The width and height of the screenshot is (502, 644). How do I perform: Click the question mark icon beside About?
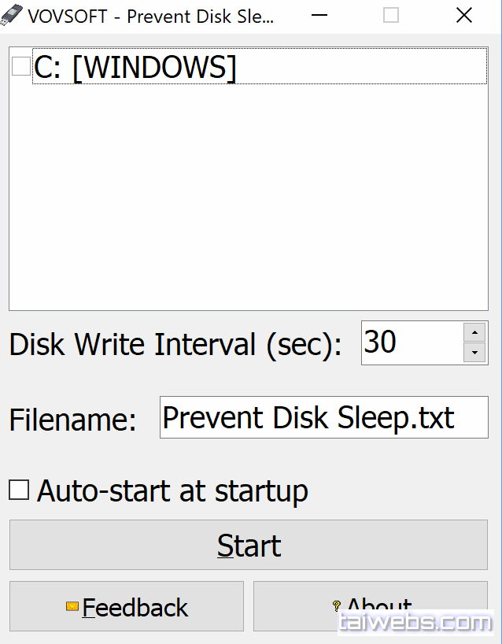337,606
